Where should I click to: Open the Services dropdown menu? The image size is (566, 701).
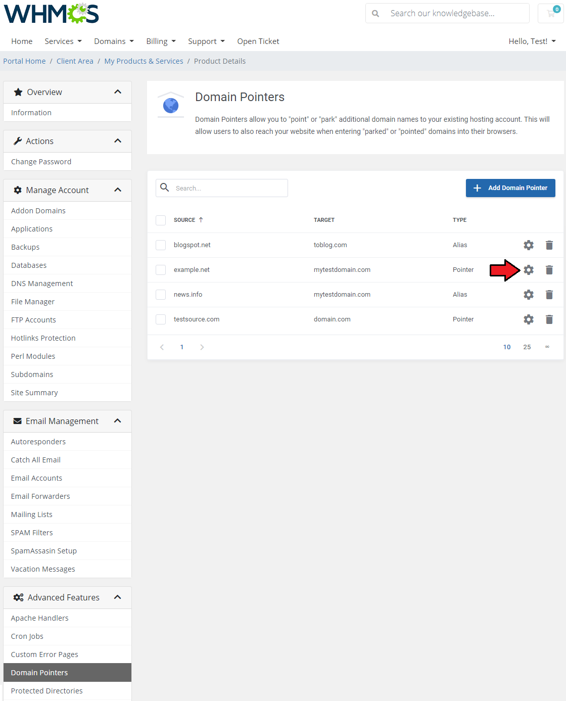click(x=63, y=41)
